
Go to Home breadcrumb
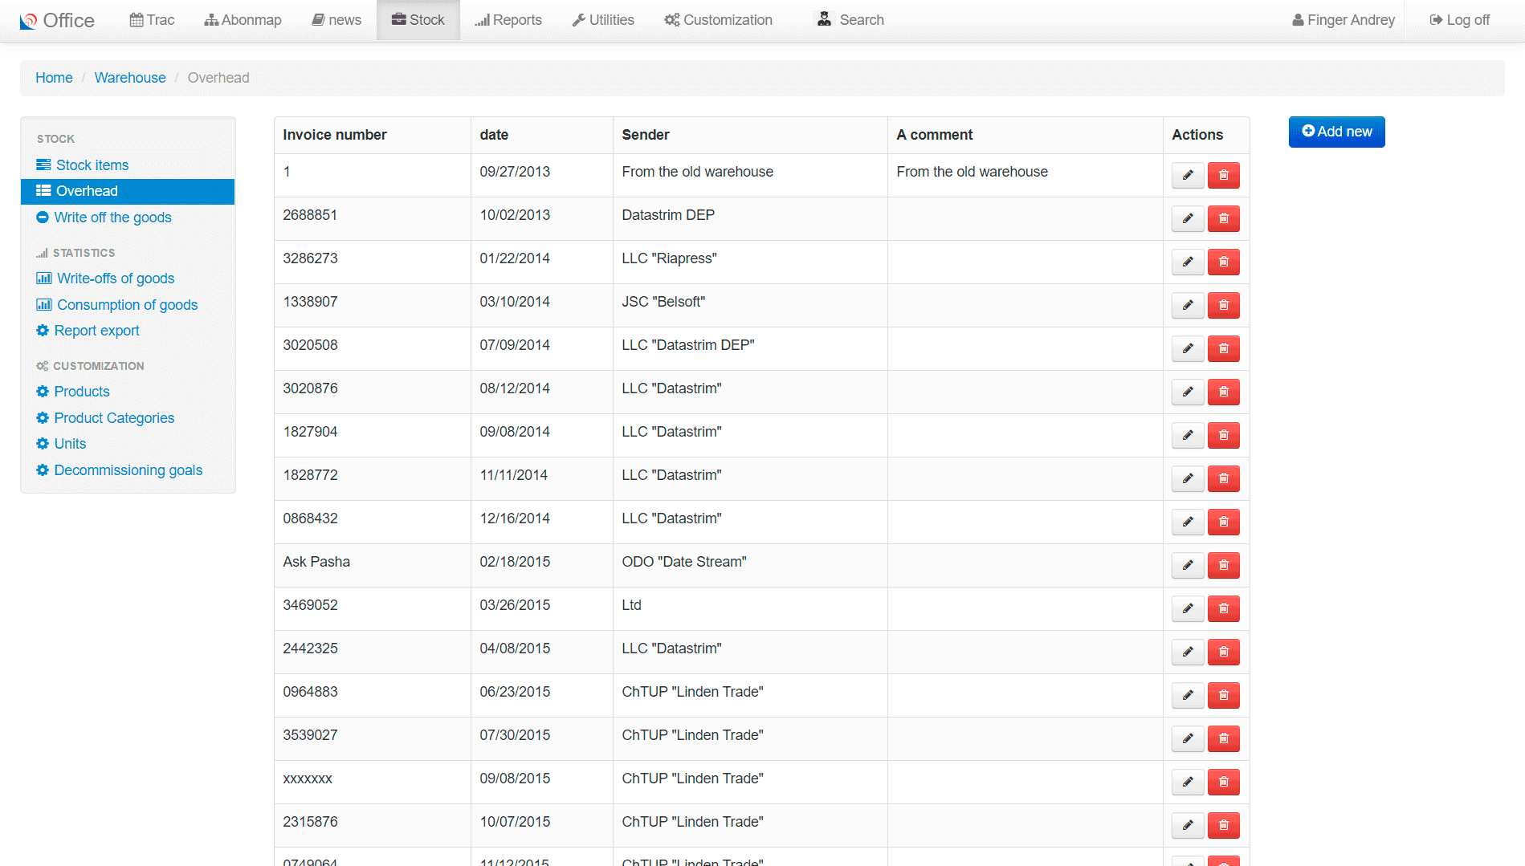tap(54, 78)
